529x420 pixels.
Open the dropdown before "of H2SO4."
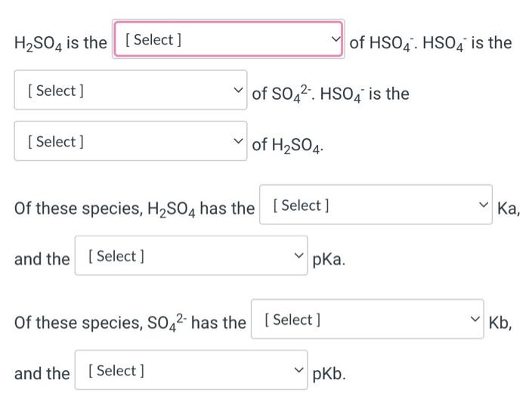coord(128,142)
